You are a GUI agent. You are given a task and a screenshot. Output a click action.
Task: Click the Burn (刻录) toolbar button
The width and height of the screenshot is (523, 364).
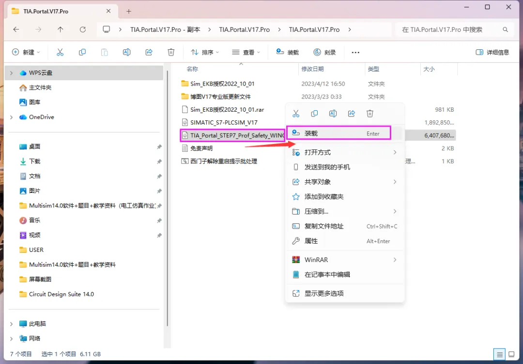tap(324, 52)
